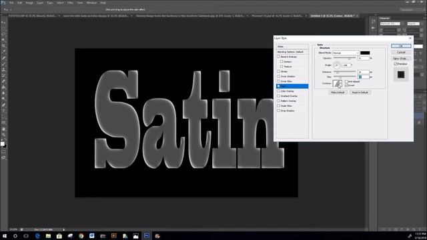The height and width of the screenshot is (240, 427).
Task: Select the Pen tool
Action: click(x=3, y=105)
